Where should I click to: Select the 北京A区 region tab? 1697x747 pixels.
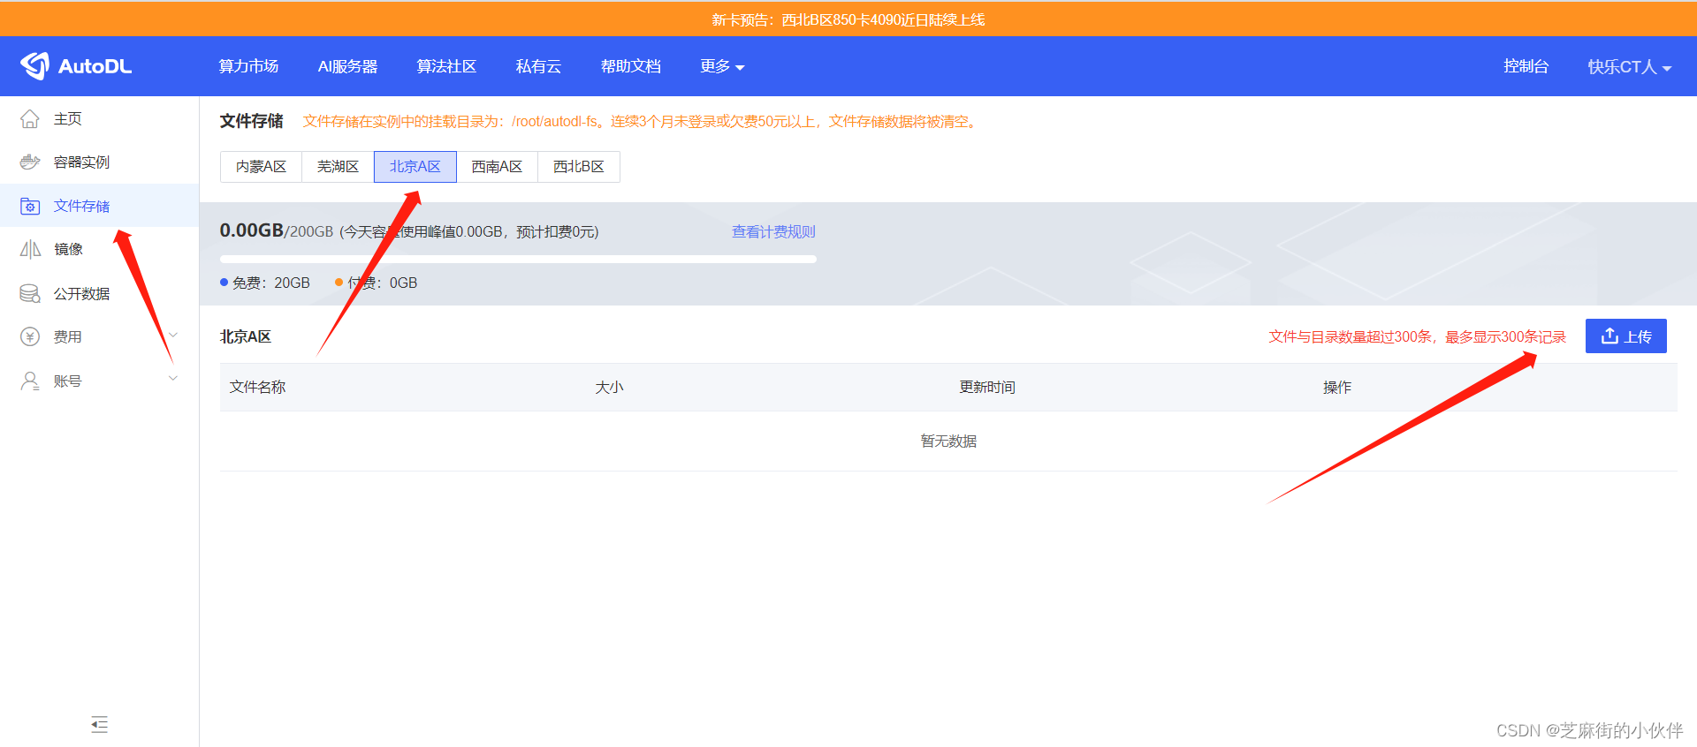[415, 166]
